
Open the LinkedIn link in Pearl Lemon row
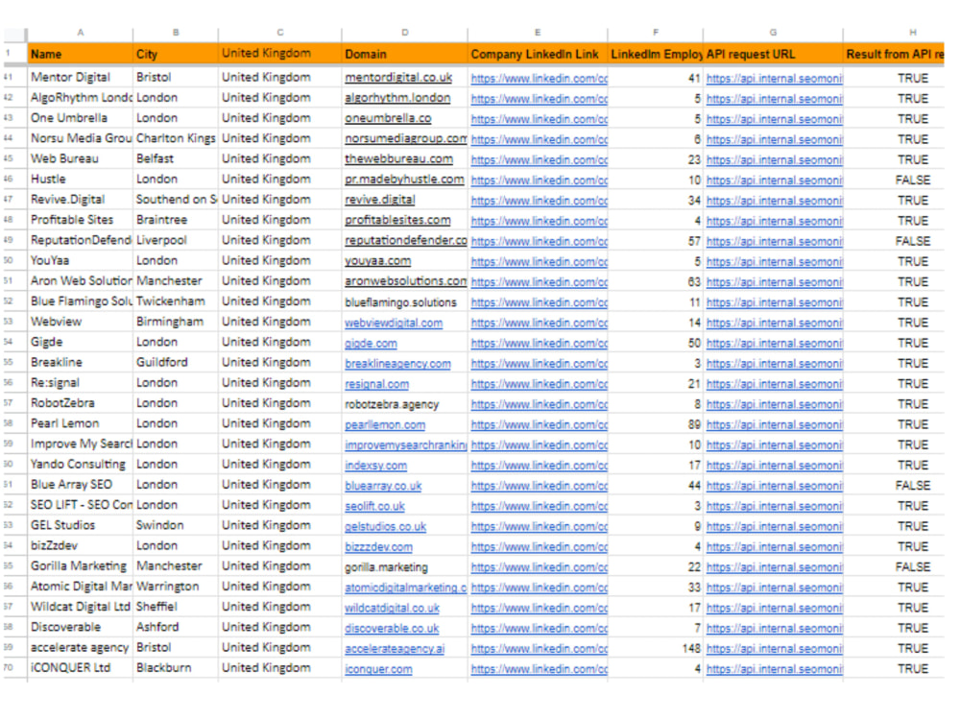pos(539,424)
